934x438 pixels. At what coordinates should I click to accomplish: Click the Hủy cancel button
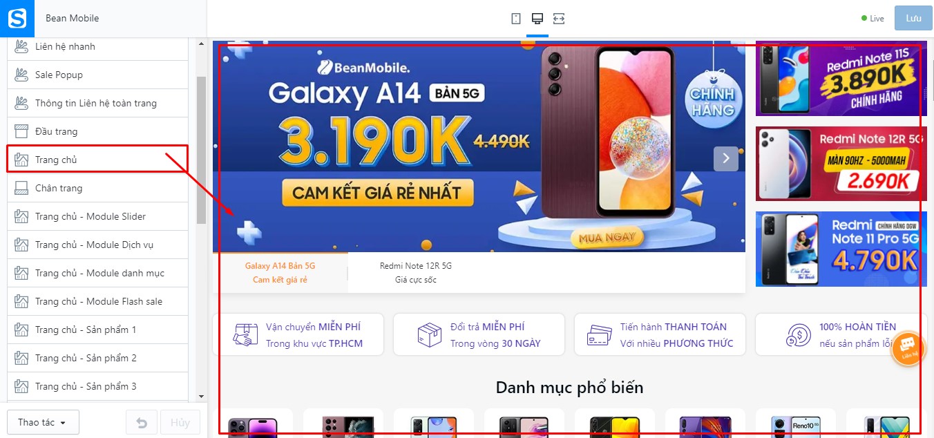point(180,422)
